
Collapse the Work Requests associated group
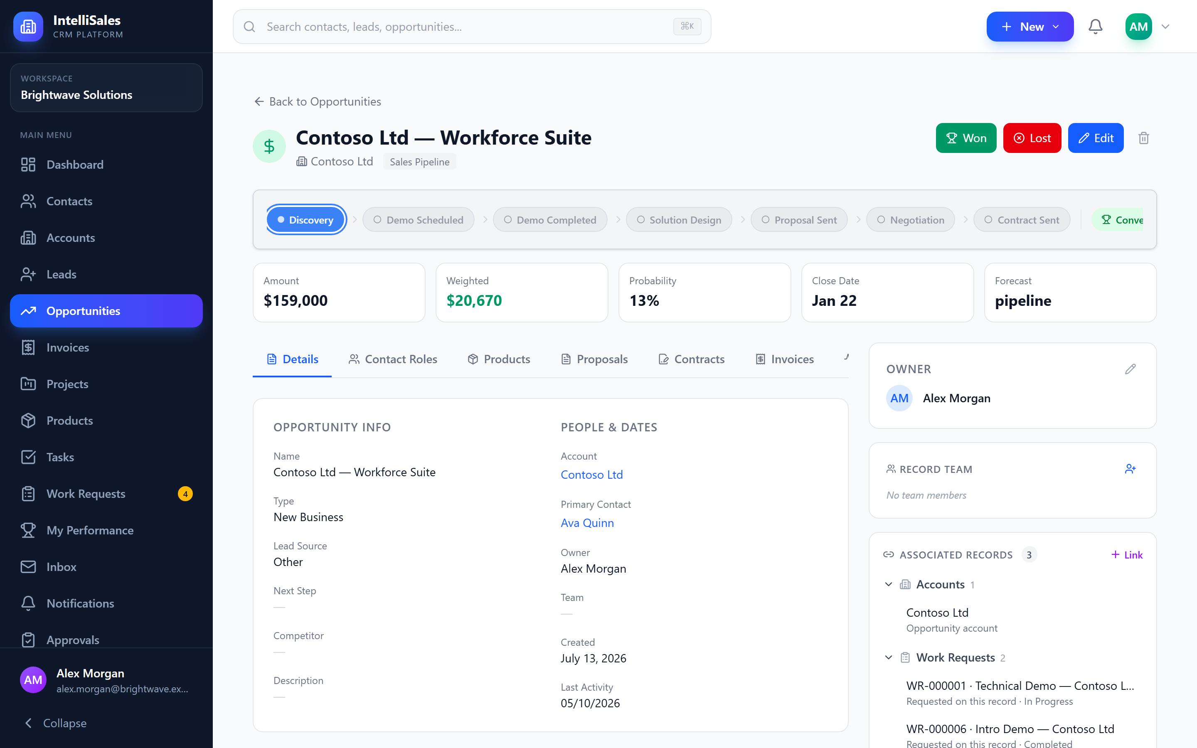point(888,658)
